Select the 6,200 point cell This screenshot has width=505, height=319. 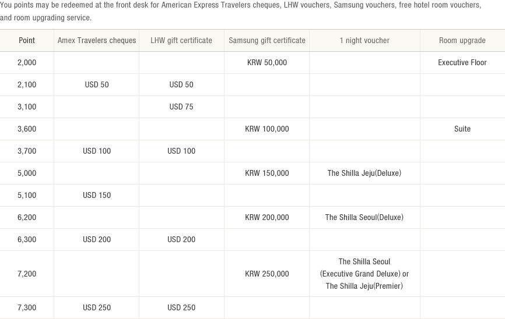27,218
